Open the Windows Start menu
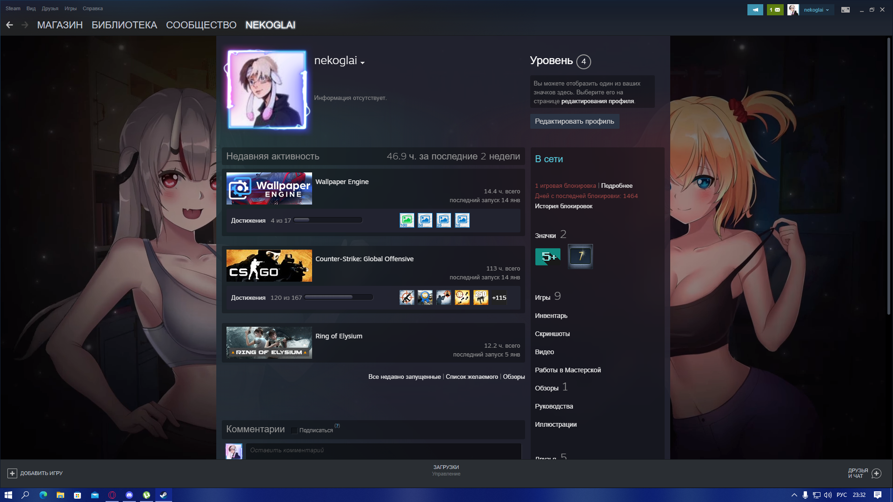The image size is (893, 502). point(8,495)
